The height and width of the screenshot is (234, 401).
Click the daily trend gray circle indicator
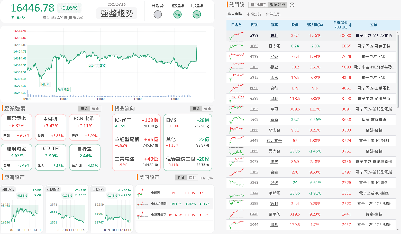coord(158,14)
